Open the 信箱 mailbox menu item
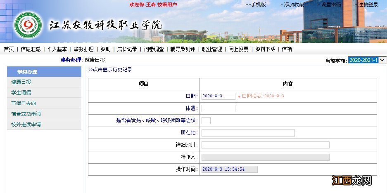Screen dimensions: 387x193 [x=287, y=49]
